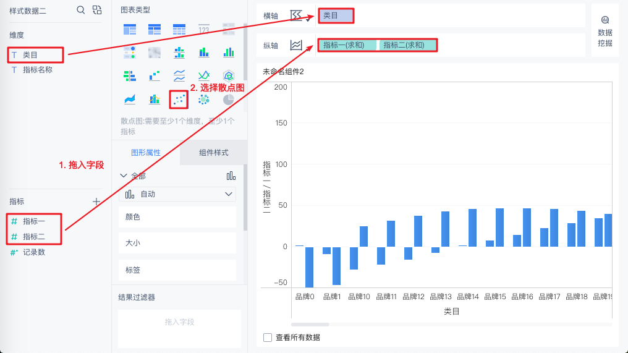Screen dimensions: 628x353
Task: Switch to 图形属性 tab
Action: pyautogui.click(x=146, y=153)
